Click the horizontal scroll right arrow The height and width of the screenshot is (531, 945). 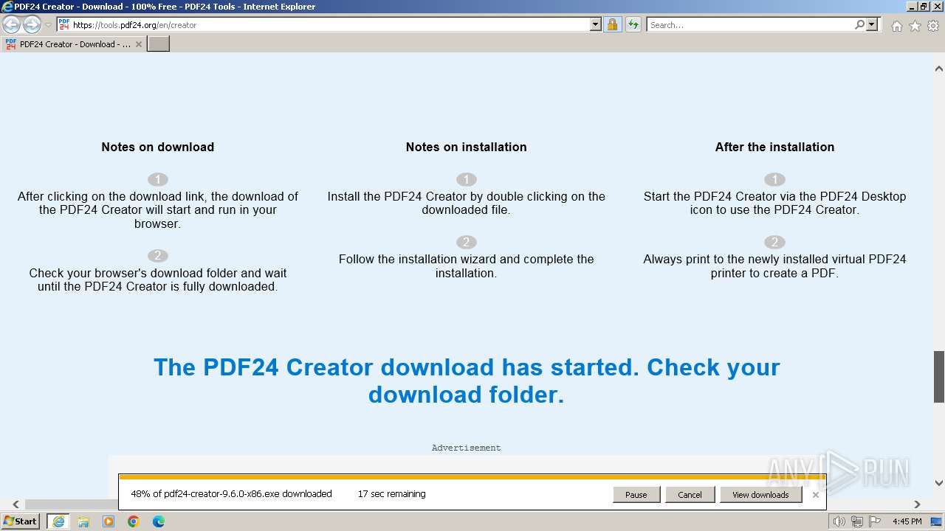pyautogui.click(x=917, y=504)
